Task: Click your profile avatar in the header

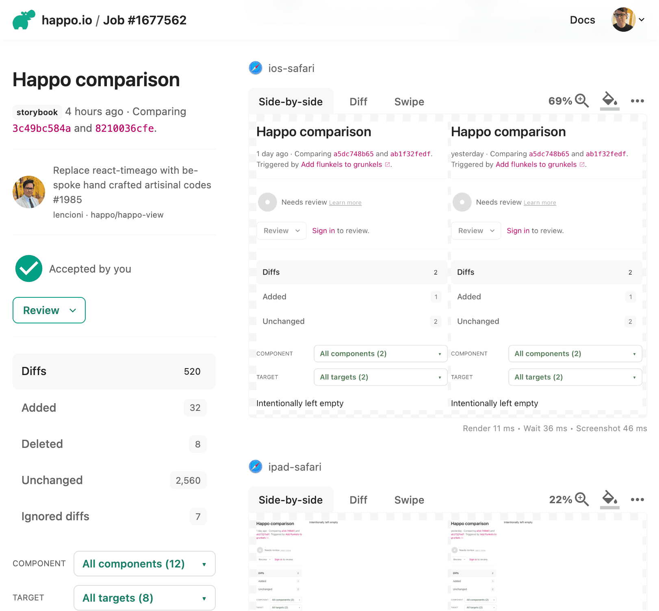Action: (623, 19)
